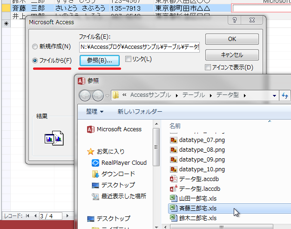This screenshot has width=291, height=229.
Task: Select 山田一郎宅.xls file
Action: pos(198,199)
